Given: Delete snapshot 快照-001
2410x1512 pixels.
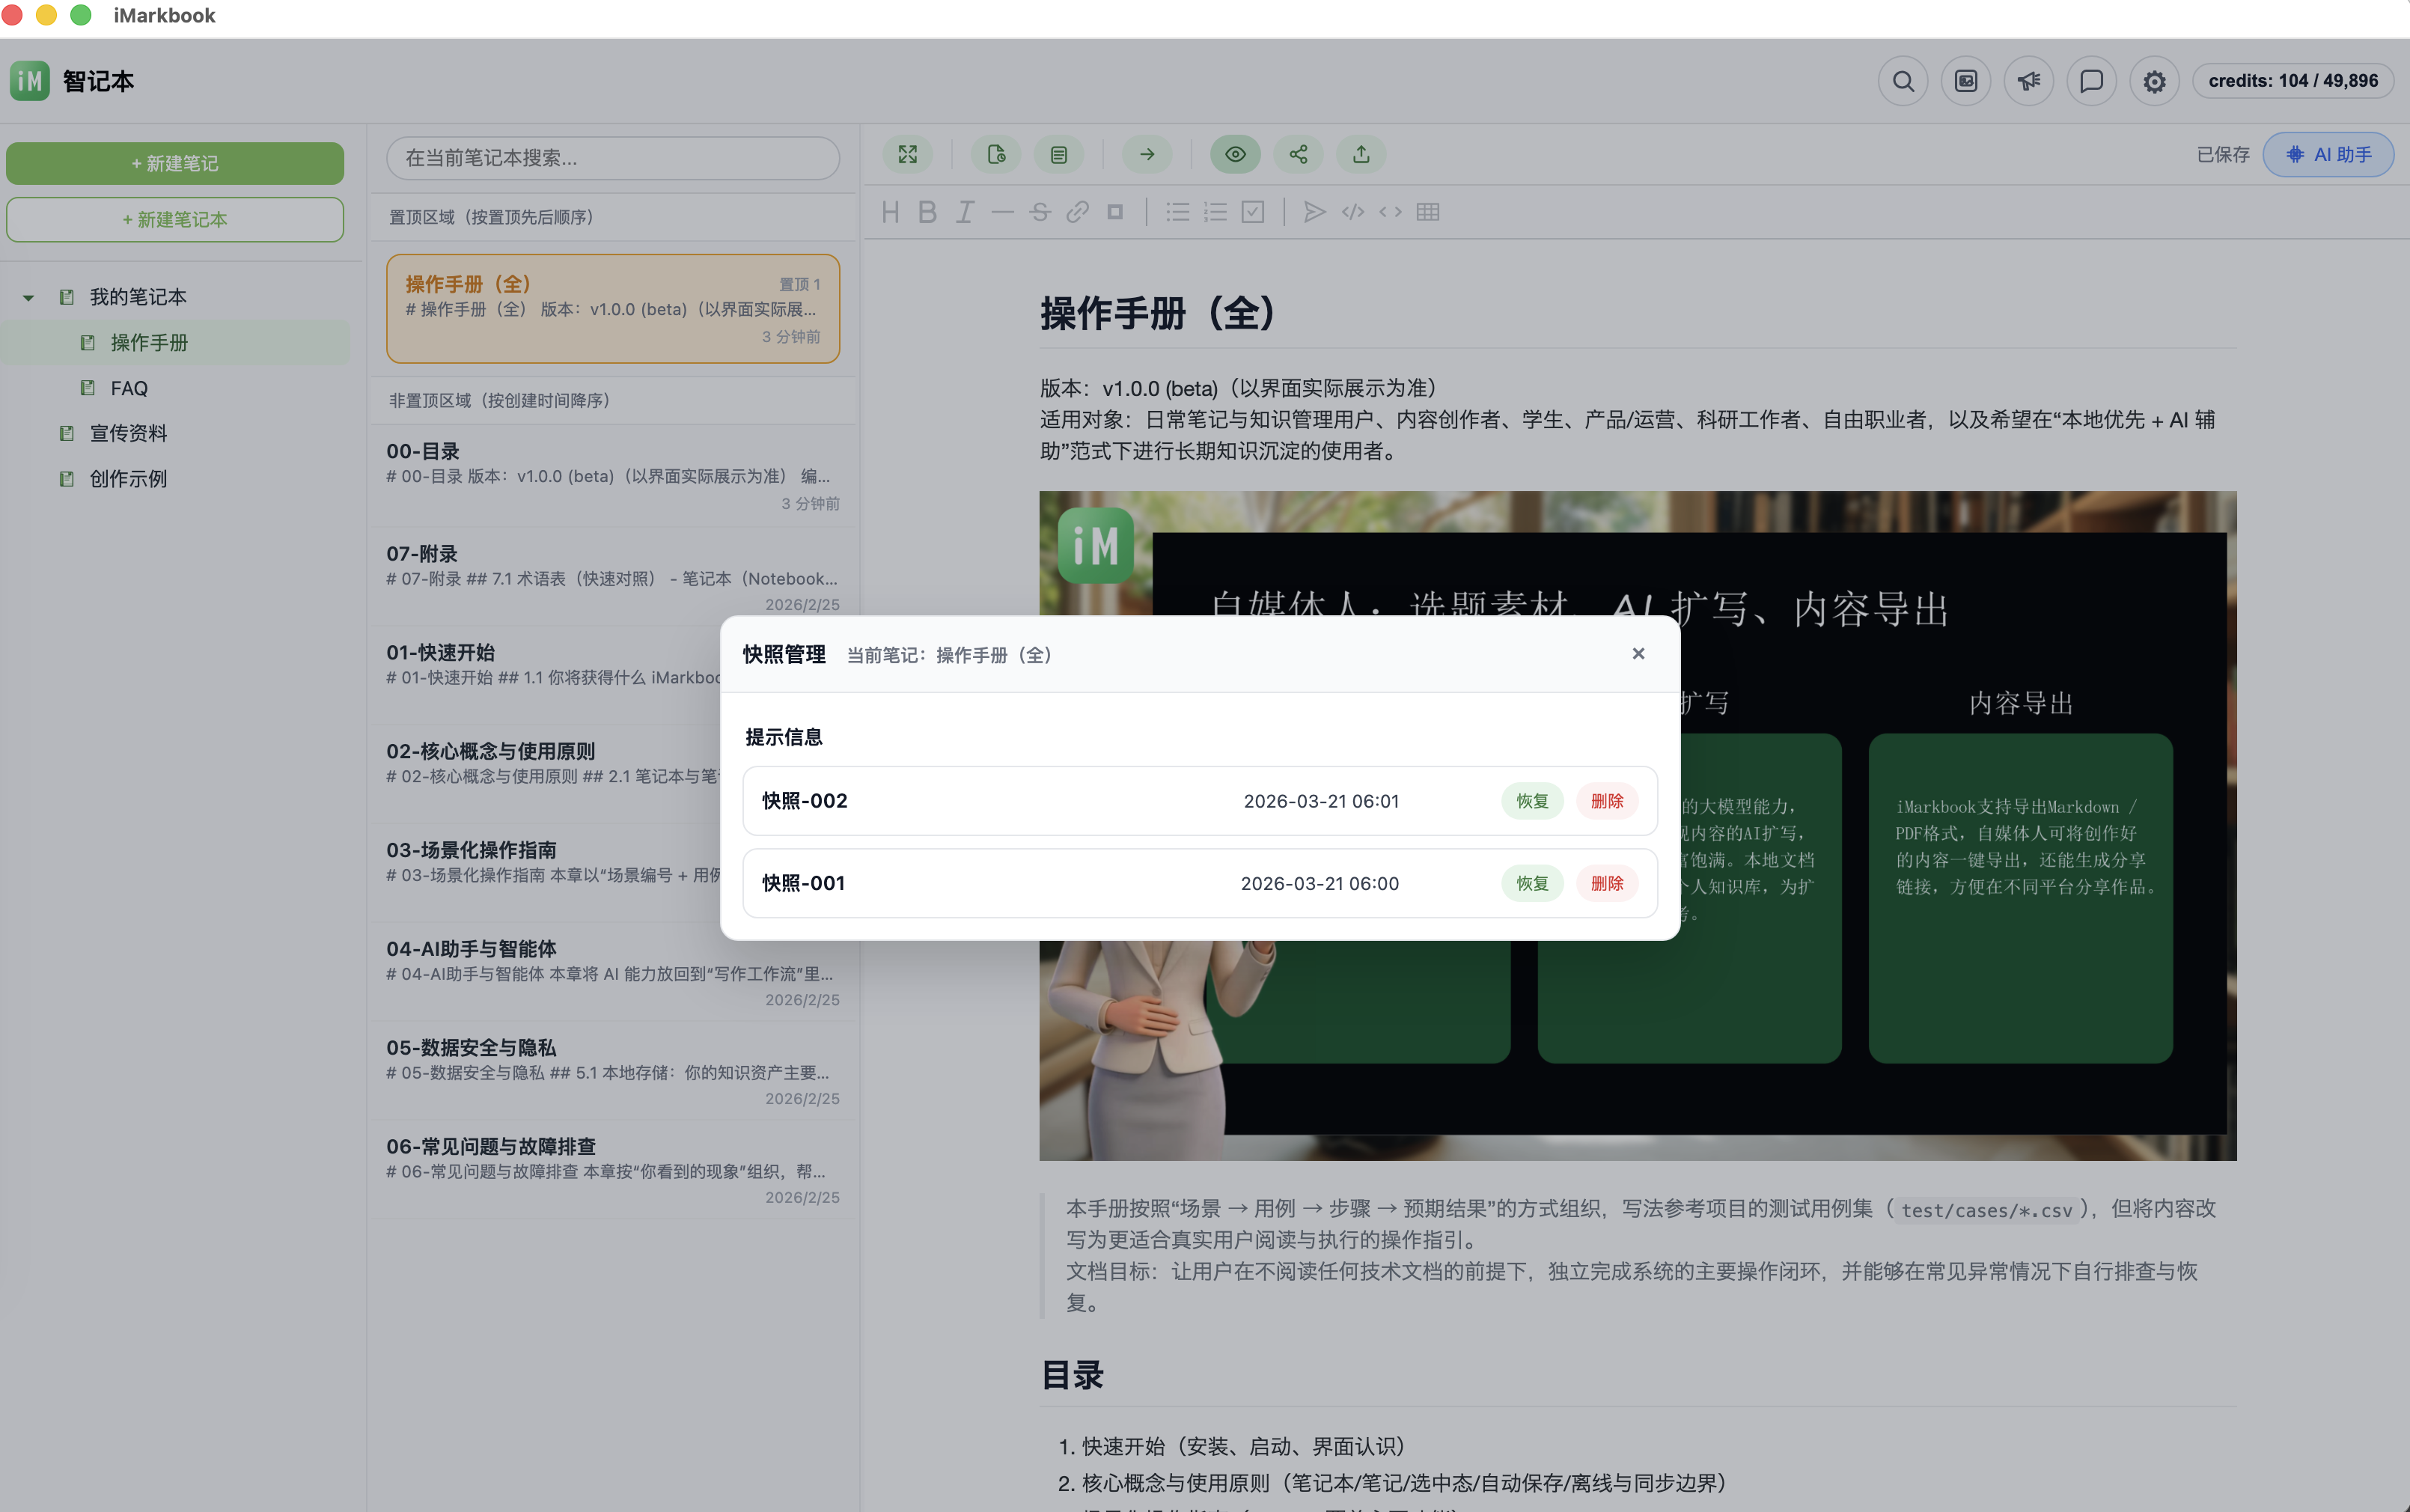Looking at the screenshot, I should click(1606, 883).
